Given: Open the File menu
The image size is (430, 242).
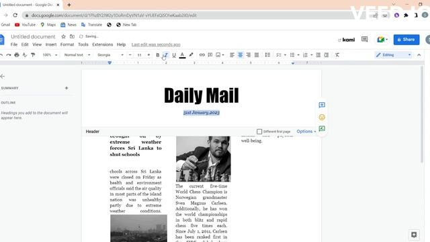Looking at the screenshot, I should pyautogui.click(x=14, y=44).
